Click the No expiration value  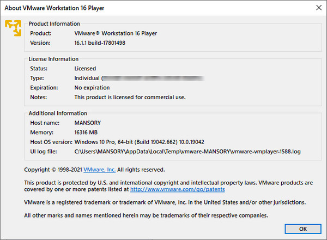pyautogui.click(x=92, y=88)
